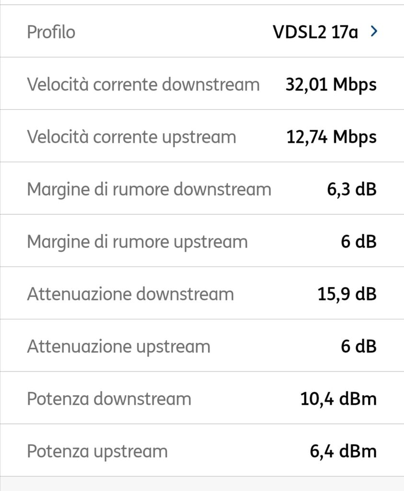Tap the 6,3 dB value
404x491 pixels.
(x=352, y=189)
